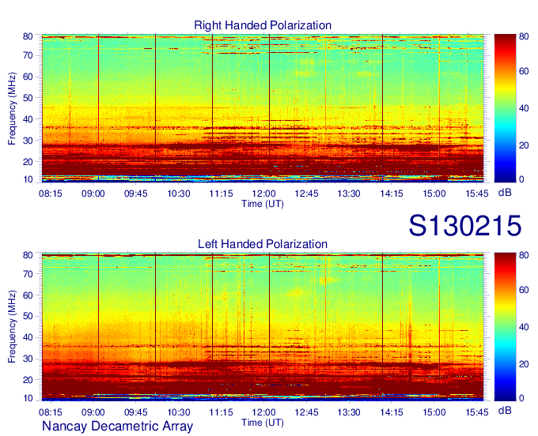
Task: Click the "dB" unit beside Left Handed color bar
Action: [505, 411]
